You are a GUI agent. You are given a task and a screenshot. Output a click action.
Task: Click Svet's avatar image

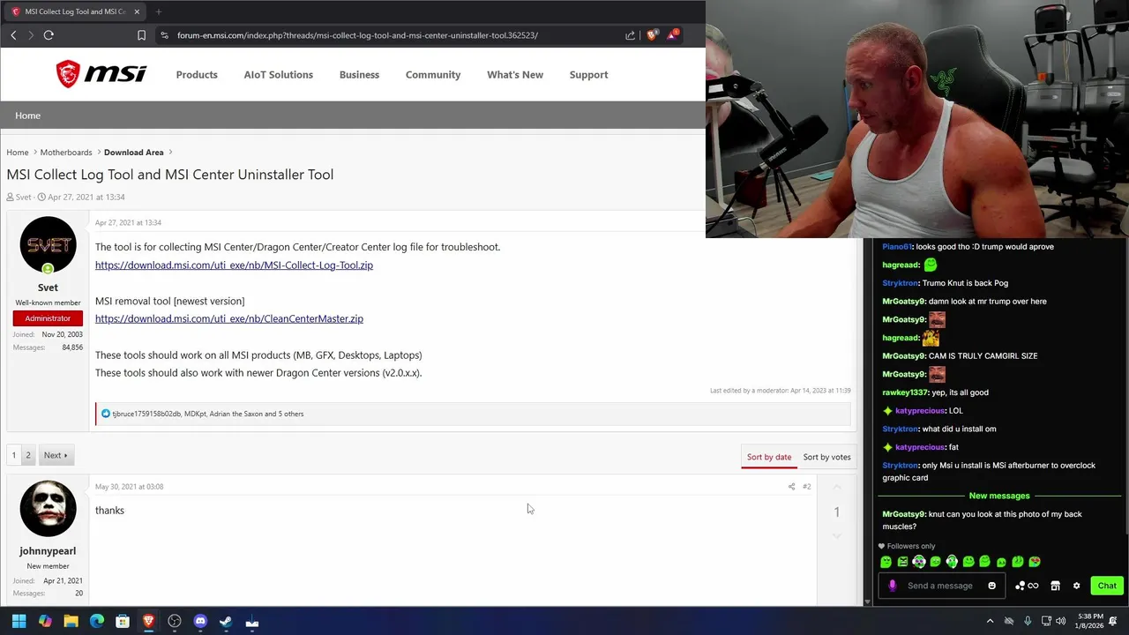tap(48, 244)
